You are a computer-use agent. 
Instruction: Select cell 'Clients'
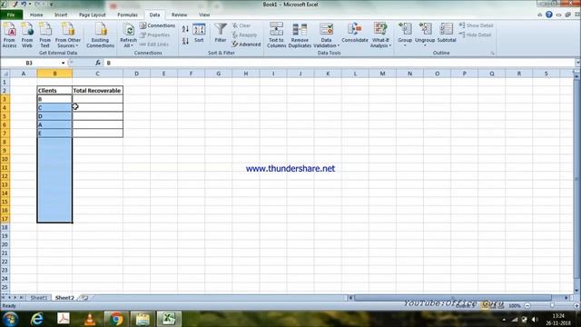pyautogui.click(x=54, y=91)
